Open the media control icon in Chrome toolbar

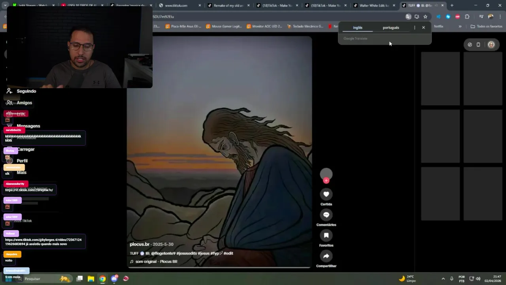pos(481,17)
